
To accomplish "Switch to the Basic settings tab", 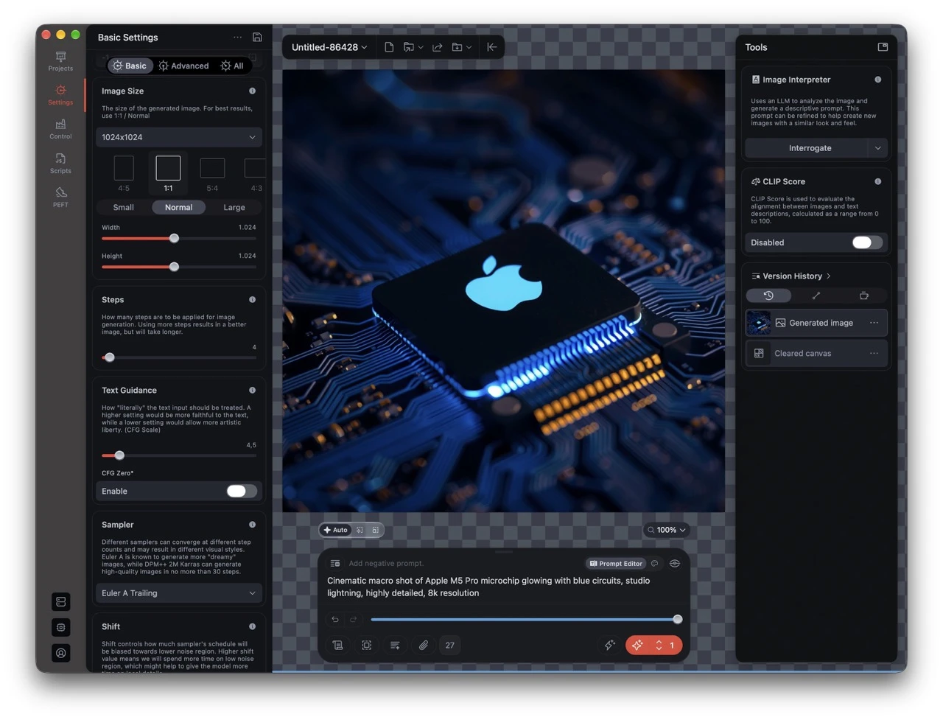I will [x=130, y=66].
